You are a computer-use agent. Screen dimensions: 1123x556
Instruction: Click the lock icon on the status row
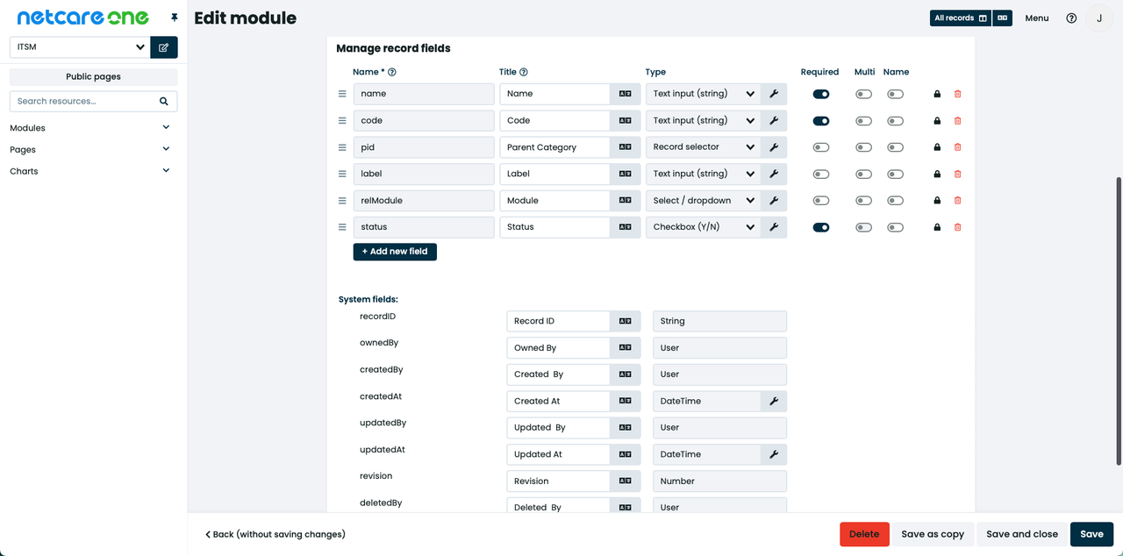[x=937, y=227]
